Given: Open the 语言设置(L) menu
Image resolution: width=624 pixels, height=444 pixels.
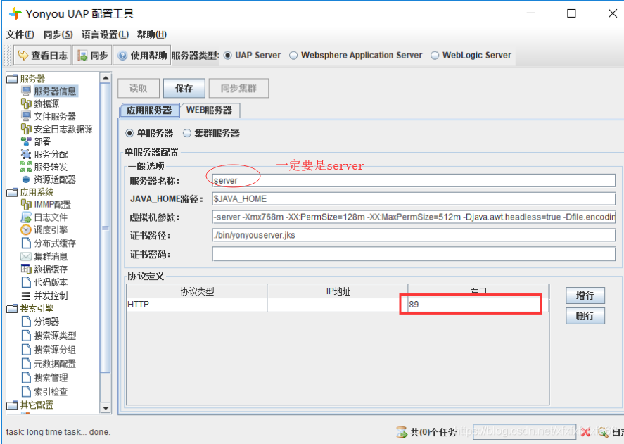Looking at the screenshot, I should [105, 34].
